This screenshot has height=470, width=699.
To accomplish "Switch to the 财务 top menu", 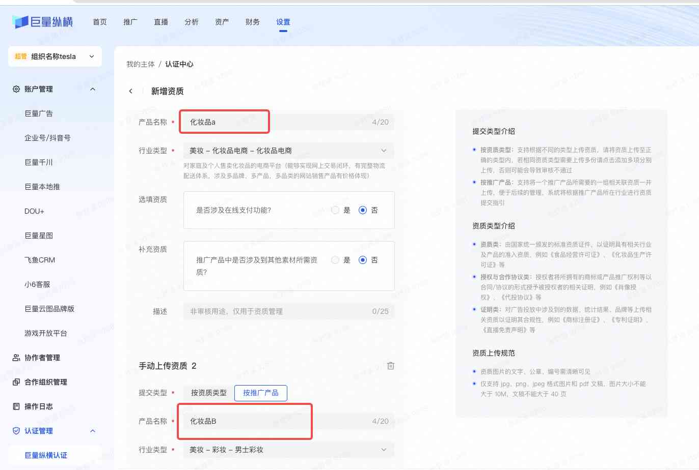I will click(253, 22).
